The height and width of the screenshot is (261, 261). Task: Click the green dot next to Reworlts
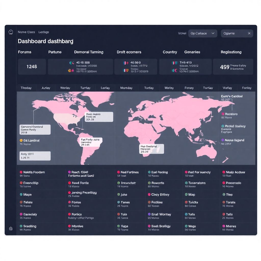pyautogui.click(x=149, y=183)
